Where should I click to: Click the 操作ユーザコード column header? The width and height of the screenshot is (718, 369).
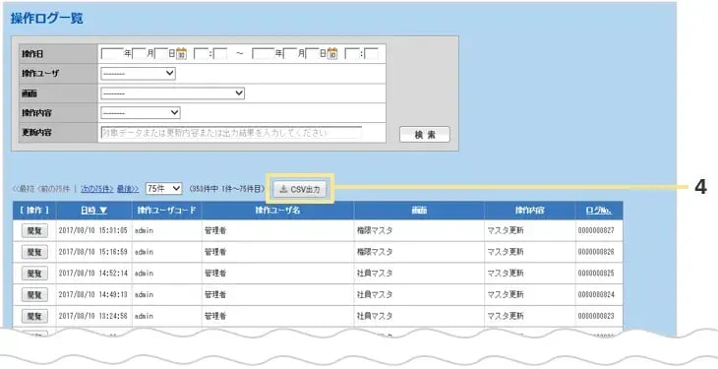pyautogui.click(x=166, y=211)
